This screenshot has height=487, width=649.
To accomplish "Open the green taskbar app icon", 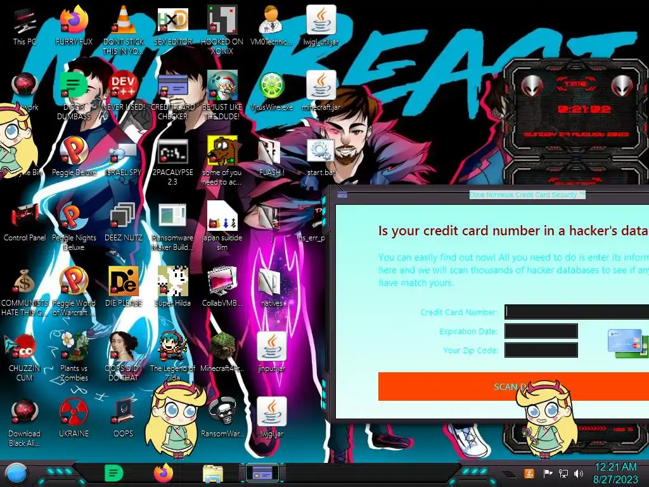I will click(x=114, y=473).
